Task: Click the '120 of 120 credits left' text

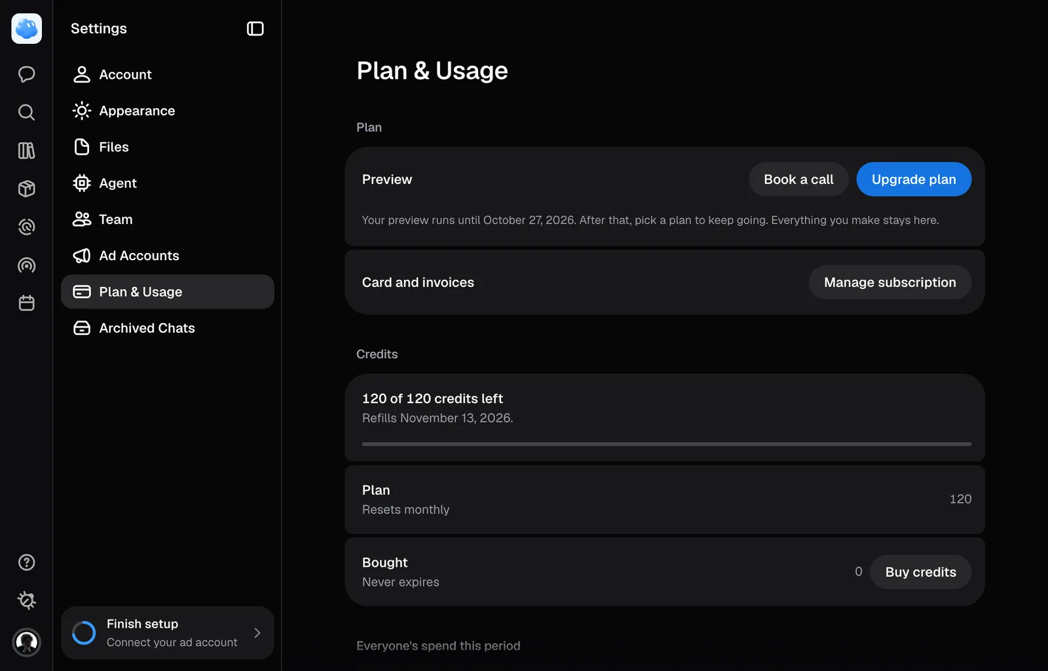Action: pyautogui.click(x=432, y=398)
